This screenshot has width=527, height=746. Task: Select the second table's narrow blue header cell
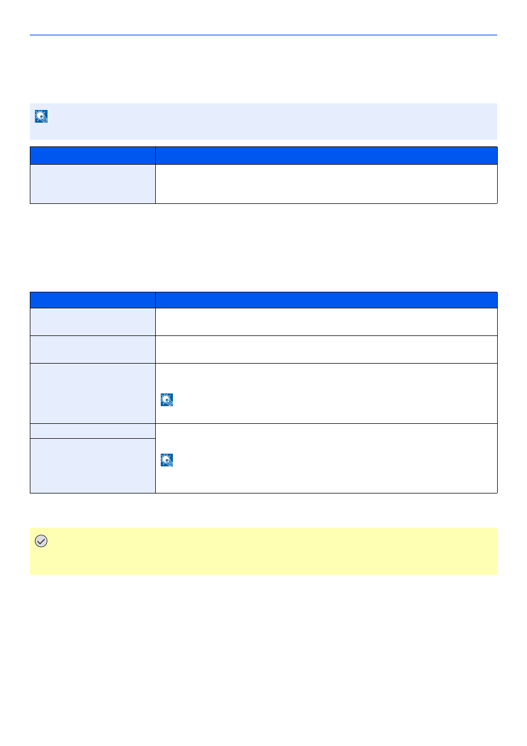93,300
